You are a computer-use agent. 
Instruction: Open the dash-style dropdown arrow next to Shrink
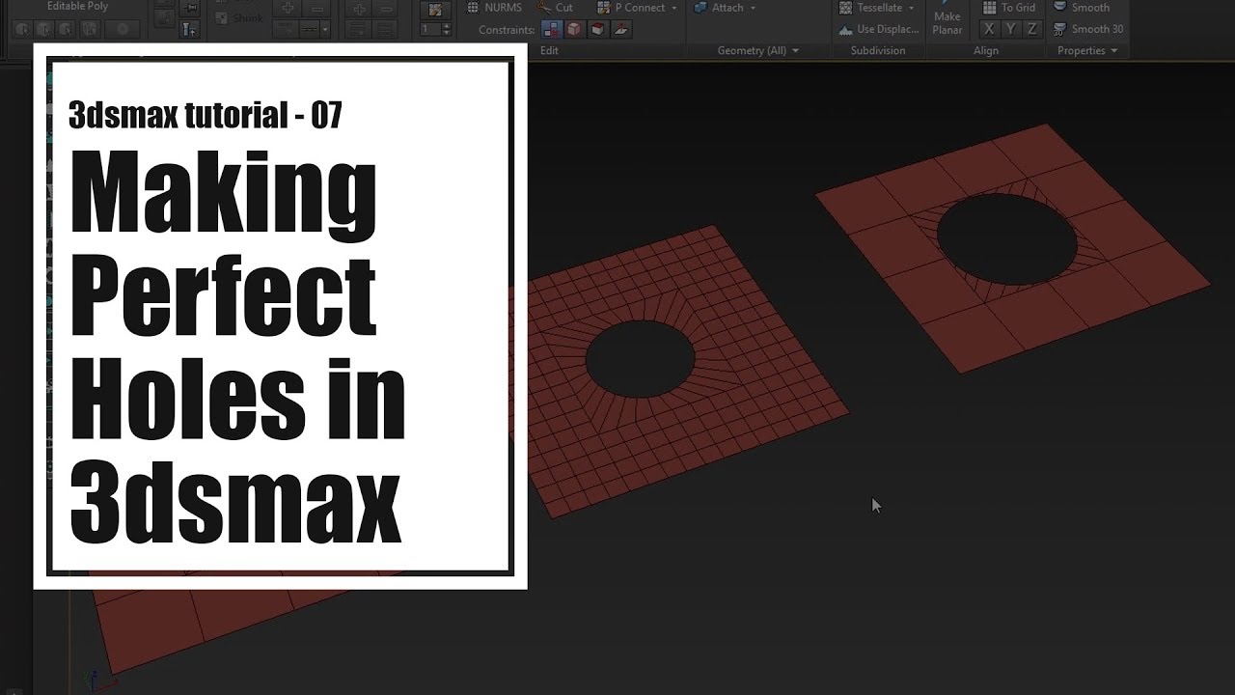point(325,30)
